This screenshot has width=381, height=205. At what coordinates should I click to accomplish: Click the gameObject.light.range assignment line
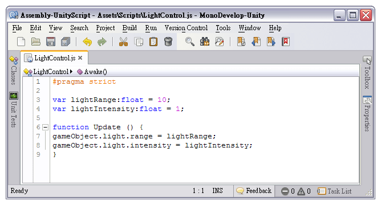tap(134, 136)
